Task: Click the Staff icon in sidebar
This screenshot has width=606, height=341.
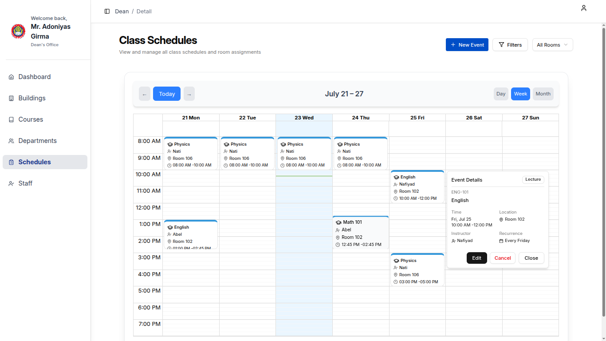Action: [12, 183]
